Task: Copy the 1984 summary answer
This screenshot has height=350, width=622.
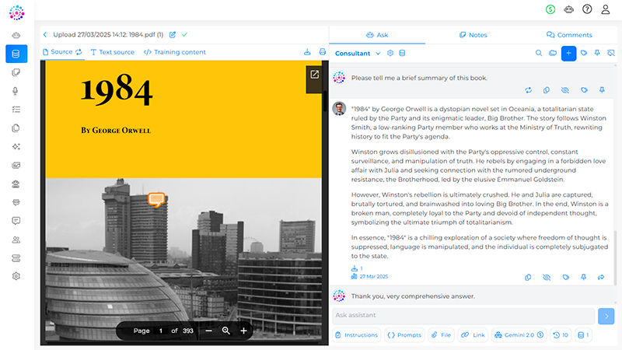Action: coord(528,278)
